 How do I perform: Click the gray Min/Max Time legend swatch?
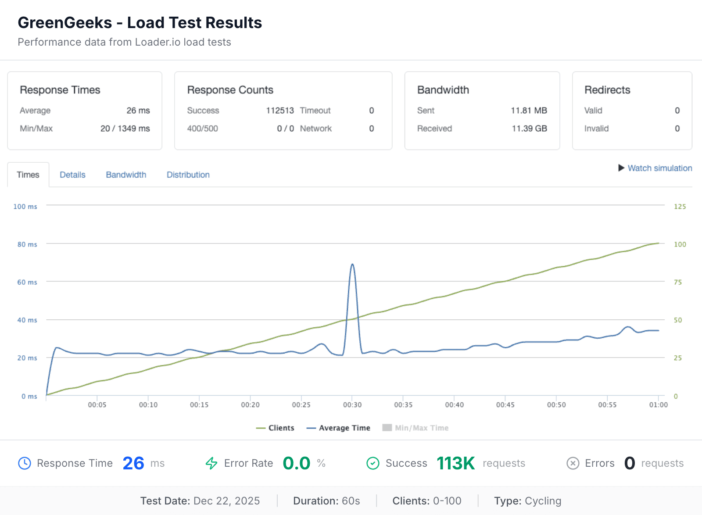pos(387,428)
